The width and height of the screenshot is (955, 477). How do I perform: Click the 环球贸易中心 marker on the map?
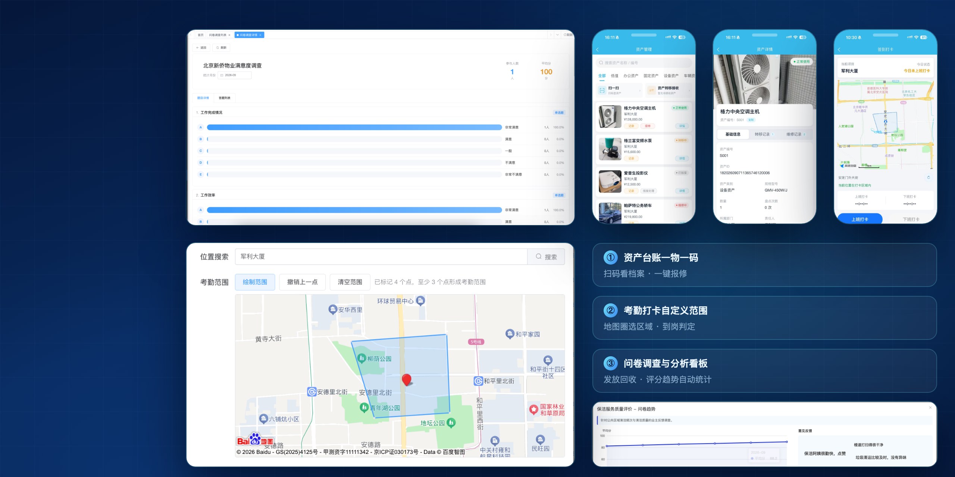[x=420, y=300]
